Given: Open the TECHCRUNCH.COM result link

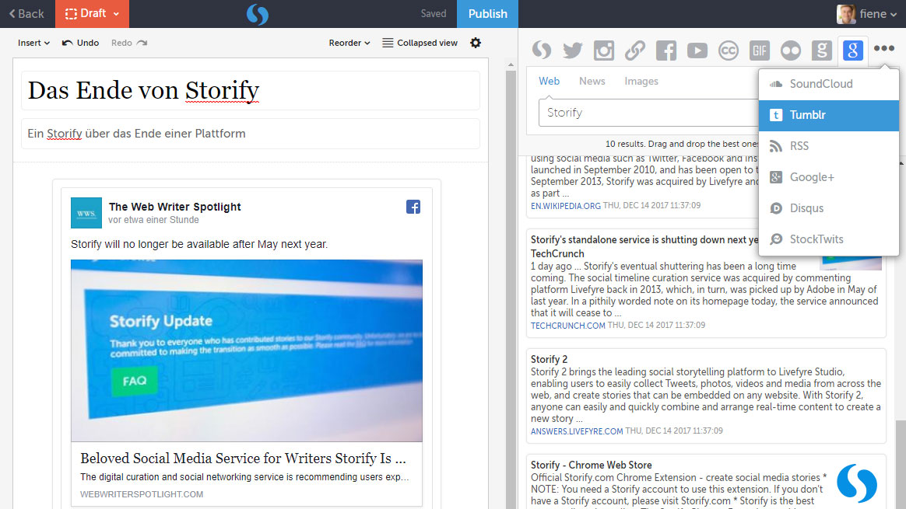Looking at the screenshot, I should pos(568,326).
